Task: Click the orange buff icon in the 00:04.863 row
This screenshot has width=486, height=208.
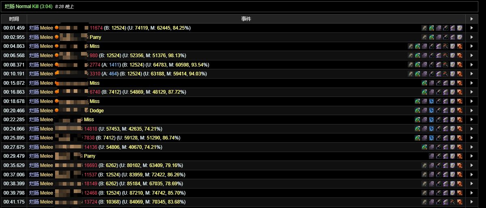Action: (x=459, y=46)
